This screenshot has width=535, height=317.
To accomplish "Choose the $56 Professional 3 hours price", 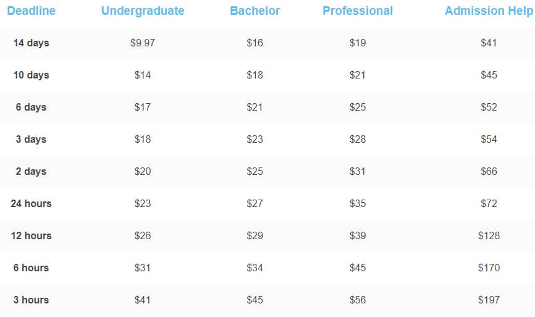I will pyautogui.click(x=358, y=300).
